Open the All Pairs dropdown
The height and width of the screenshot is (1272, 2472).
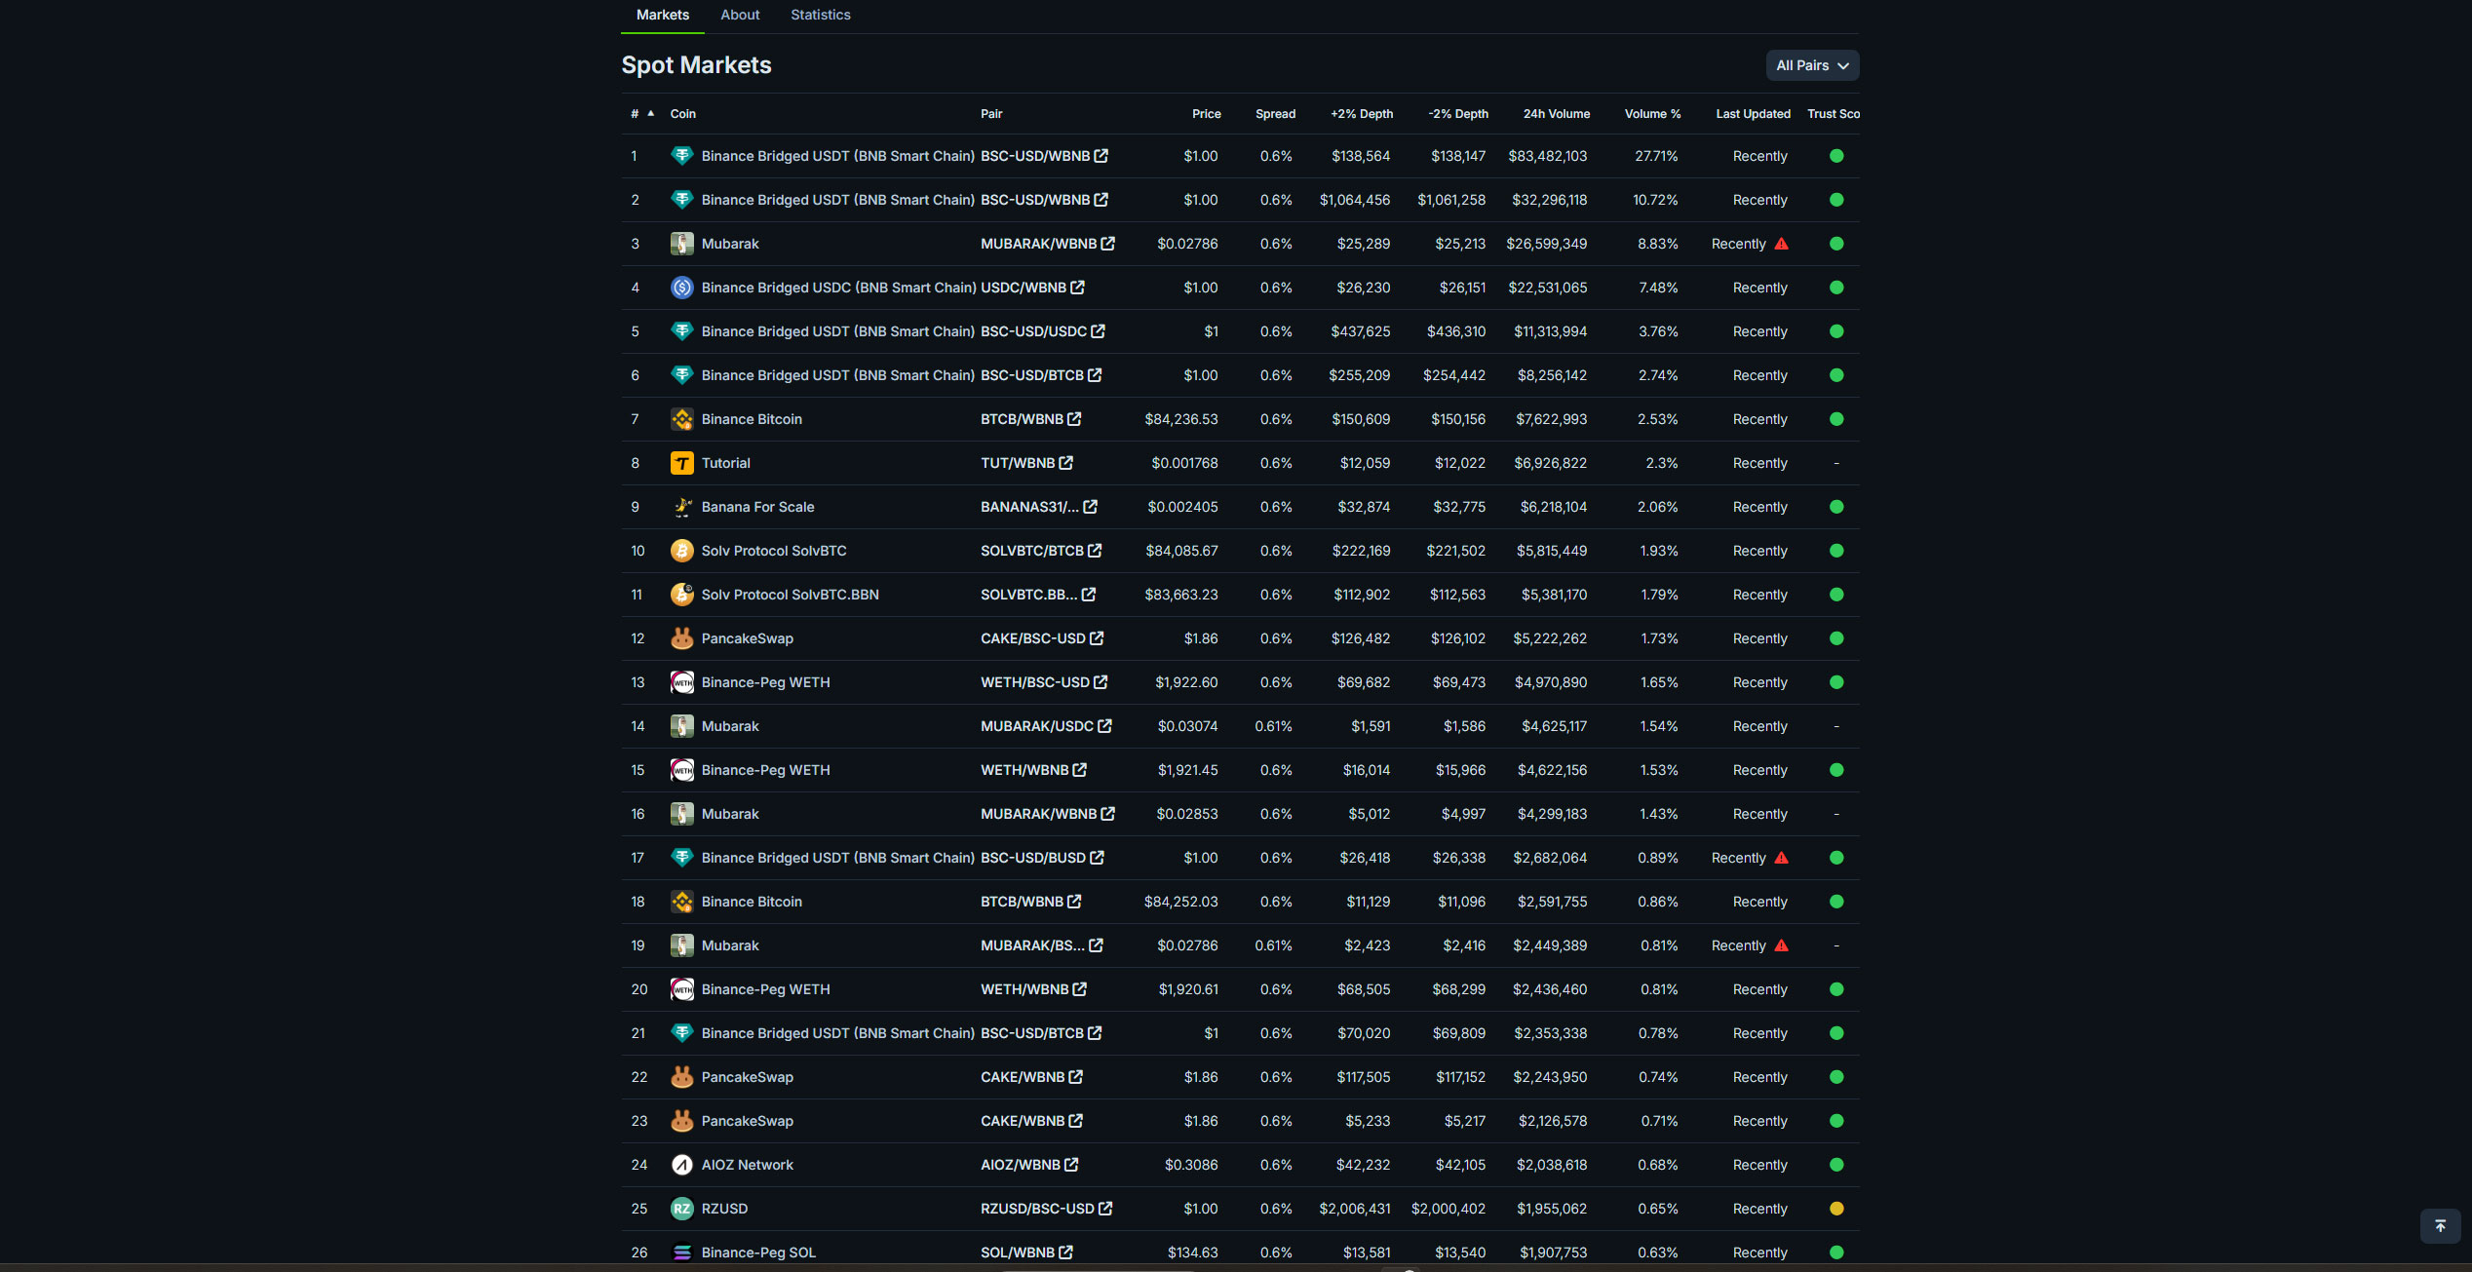[1812, 65]
